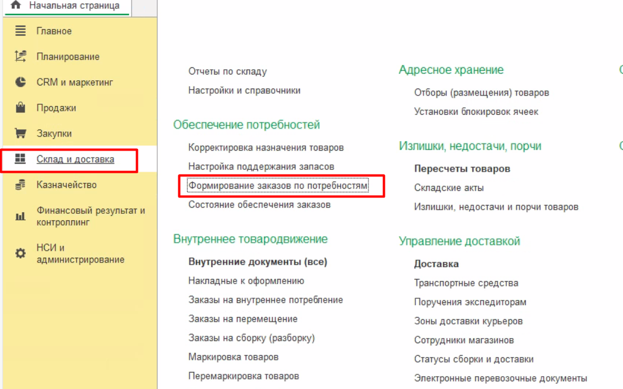The width and height of the screenshot is (623, 389).
Task: Click the CRM и маркетинг pie icon
Action: (21, 82)
